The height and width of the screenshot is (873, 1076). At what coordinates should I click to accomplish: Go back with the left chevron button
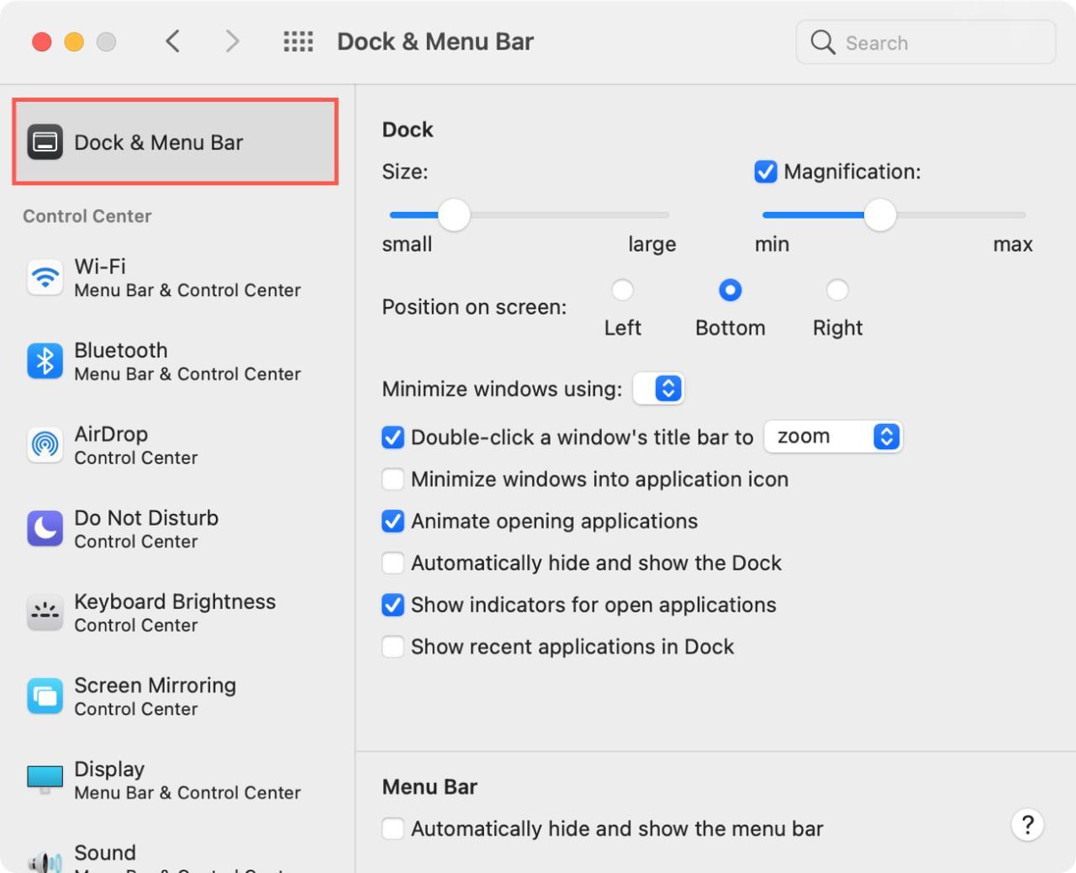[x=173, y=41]
